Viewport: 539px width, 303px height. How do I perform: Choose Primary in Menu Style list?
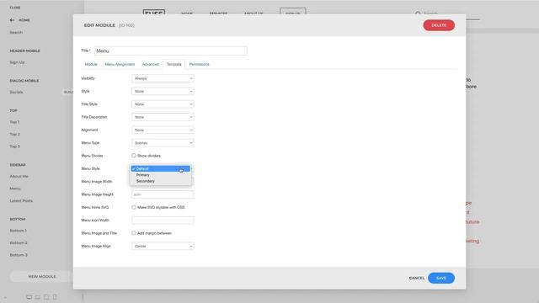161,175
